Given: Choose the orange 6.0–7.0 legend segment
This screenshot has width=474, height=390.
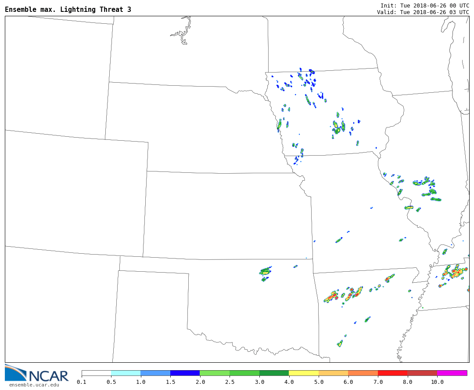Looking at the screenshot, I should click(363, 373).
